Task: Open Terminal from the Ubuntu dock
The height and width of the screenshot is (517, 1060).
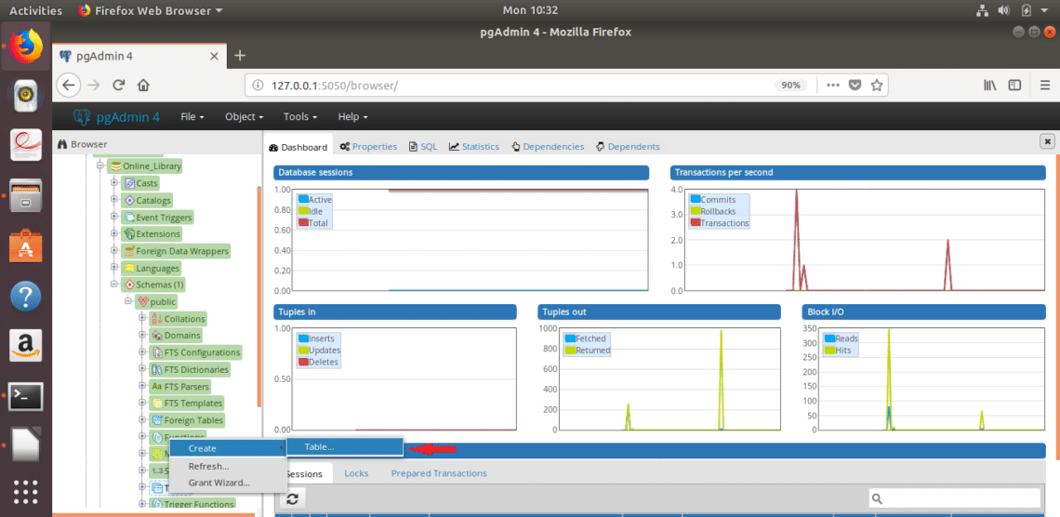Action: click(25, 396)
